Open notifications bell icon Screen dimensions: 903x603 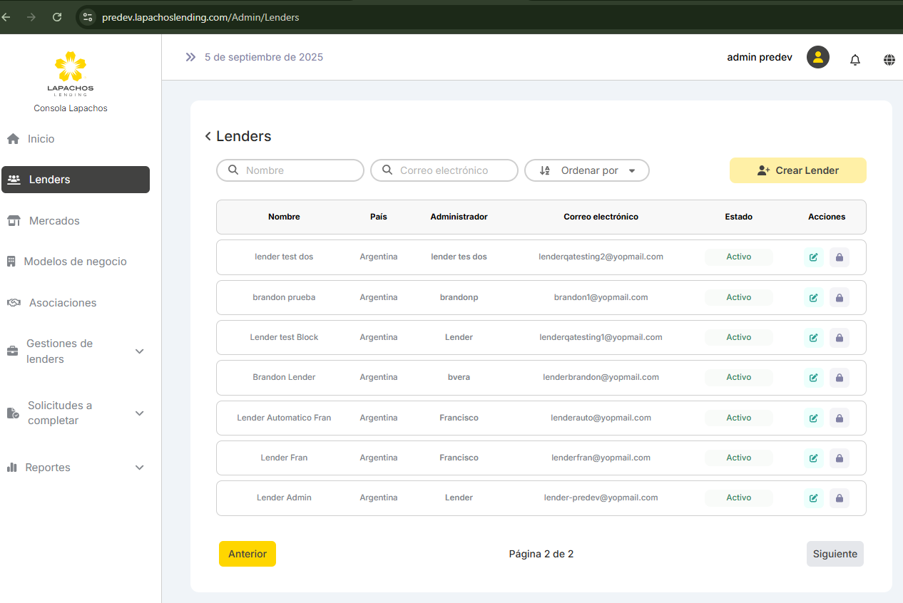(x=854, y=60)
